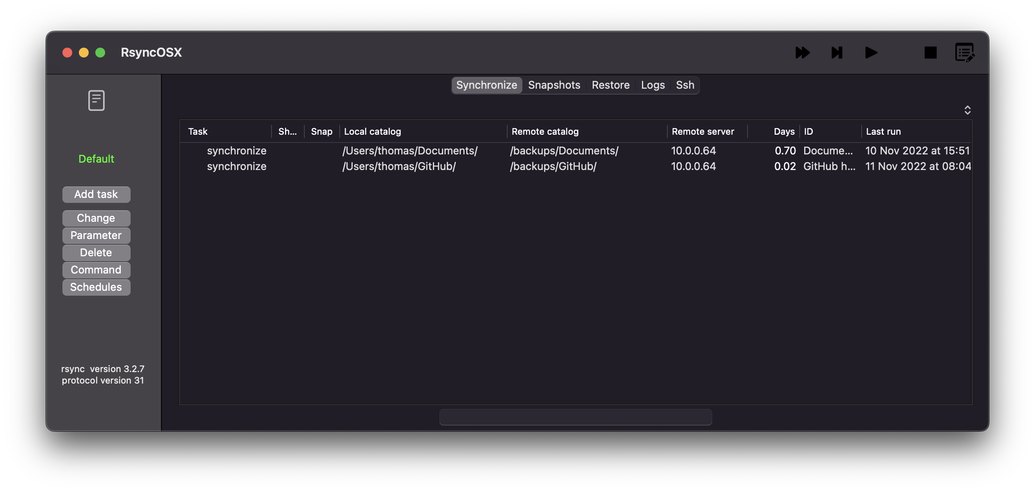Select the Ssh tab
This screenshot has height=492, width=1035.
685,85
